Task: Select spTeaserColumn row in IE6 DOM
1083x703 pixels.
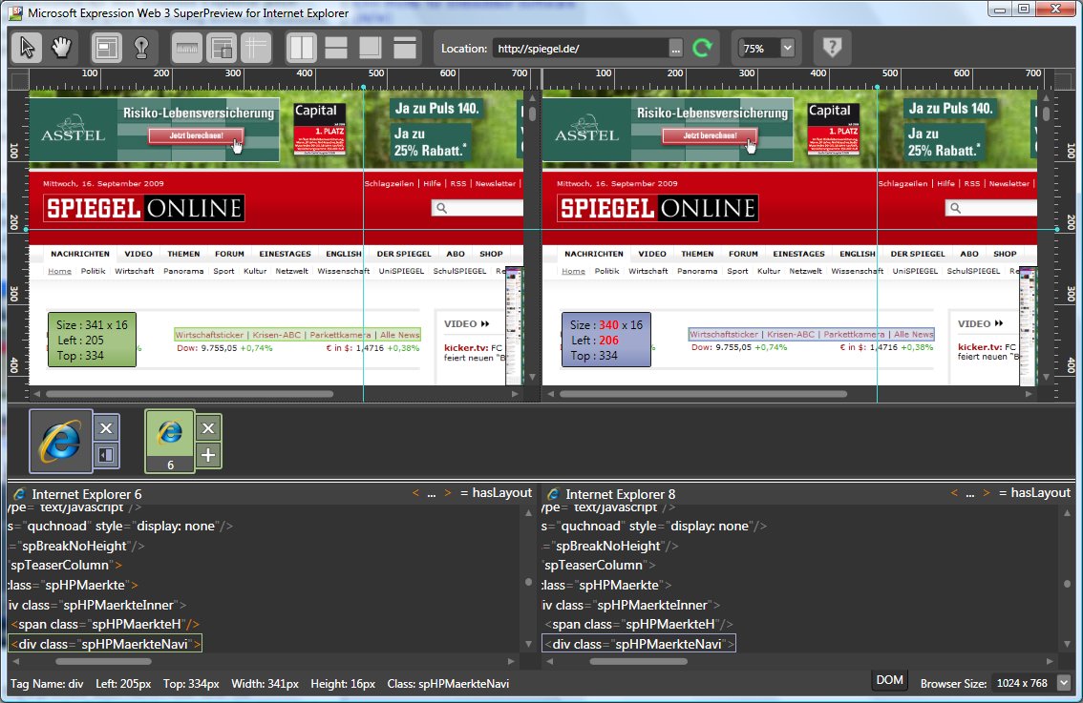Action: 66,565
